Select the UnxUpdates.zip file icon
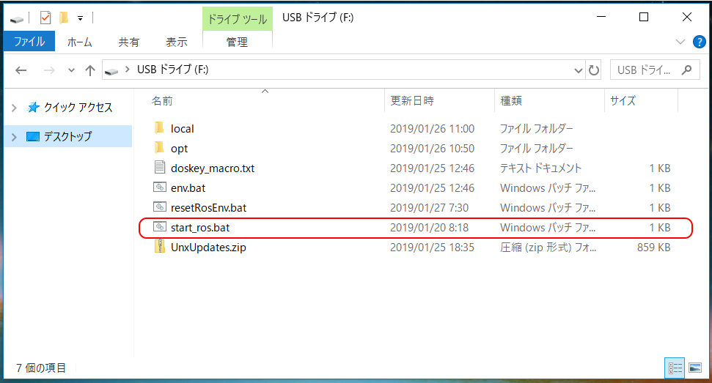This screenshot has height=383, width=712. (x=159, y=246)
